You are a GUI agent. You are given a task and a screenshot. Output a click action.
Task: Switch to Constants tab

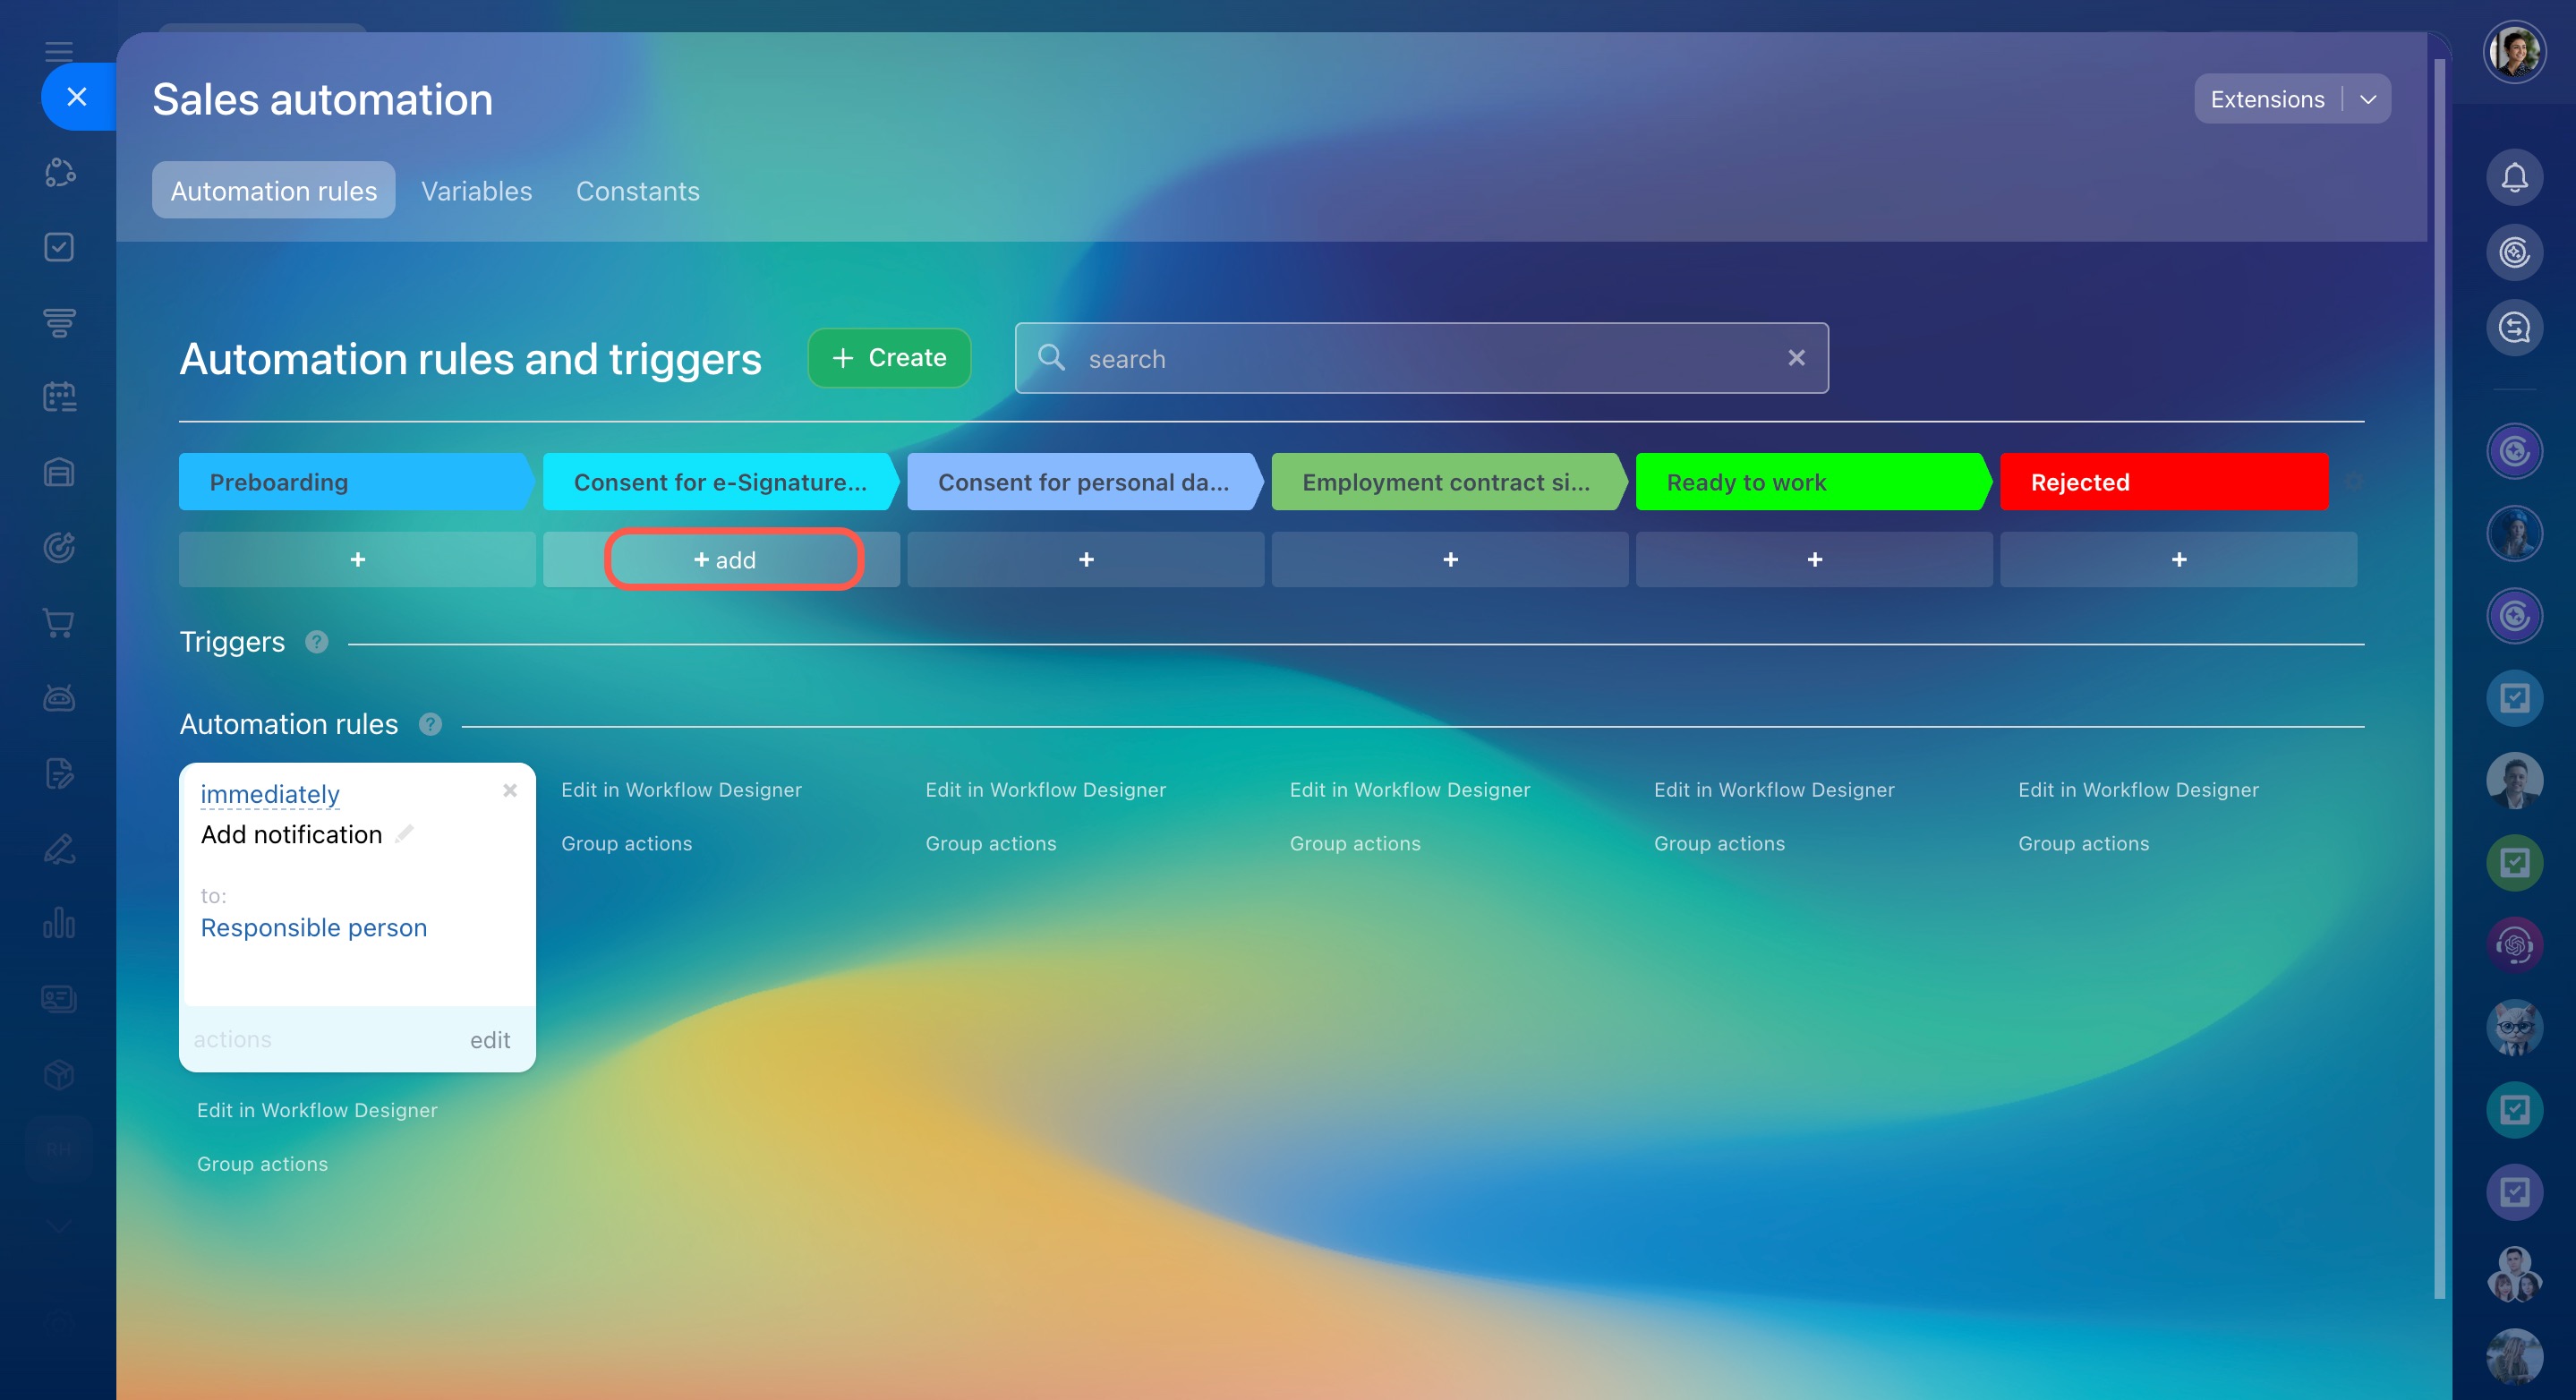(x=637, y=190)
